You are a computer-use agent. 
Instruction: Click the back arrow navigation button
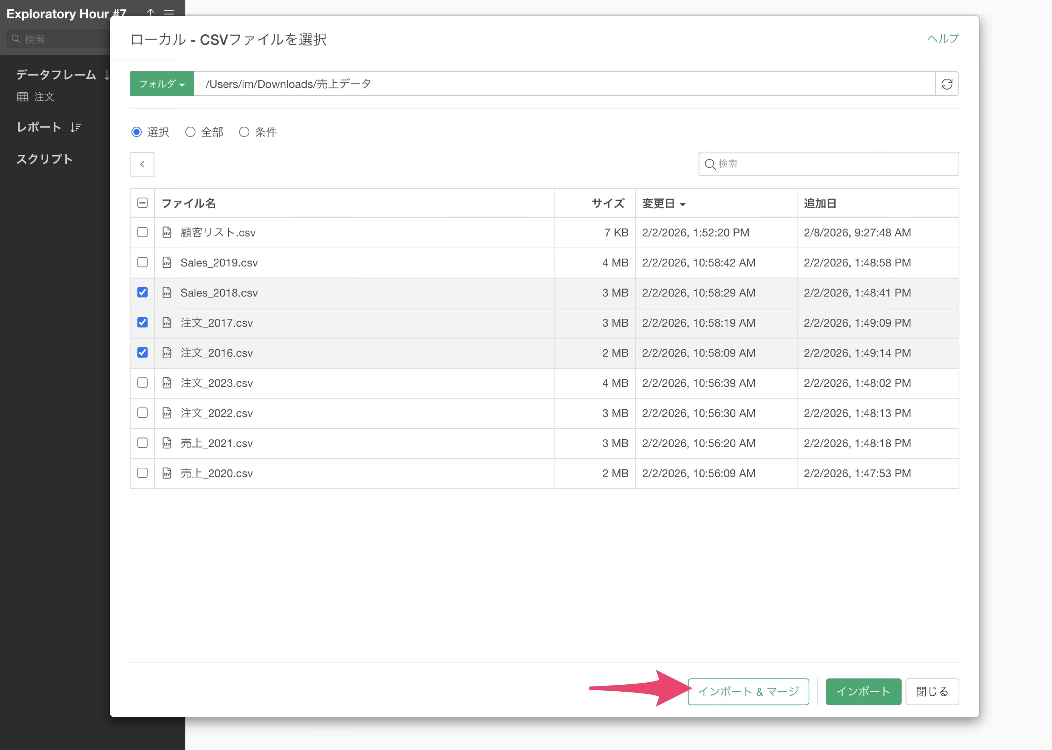142,164
